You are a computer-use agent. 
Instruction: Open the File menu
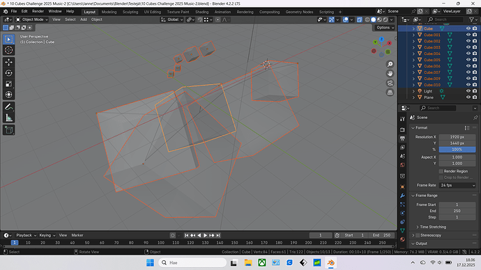tap(14, 11)
